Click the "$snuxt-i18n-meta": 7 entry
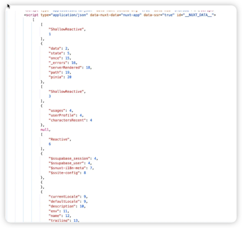242x228 pixels. 71,168
